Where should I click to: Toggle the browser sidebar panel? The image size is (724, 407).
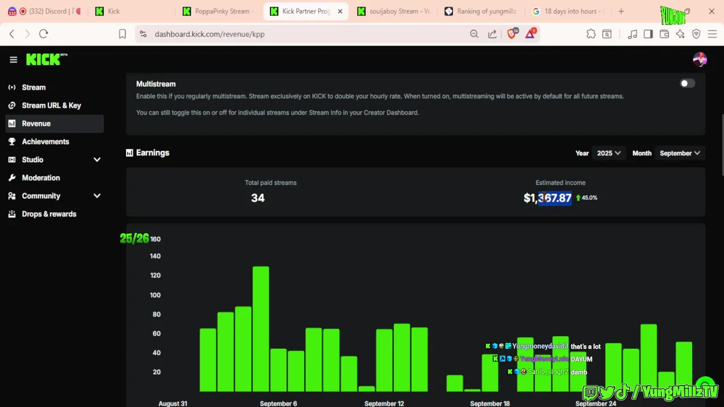(x=648, y=34)
